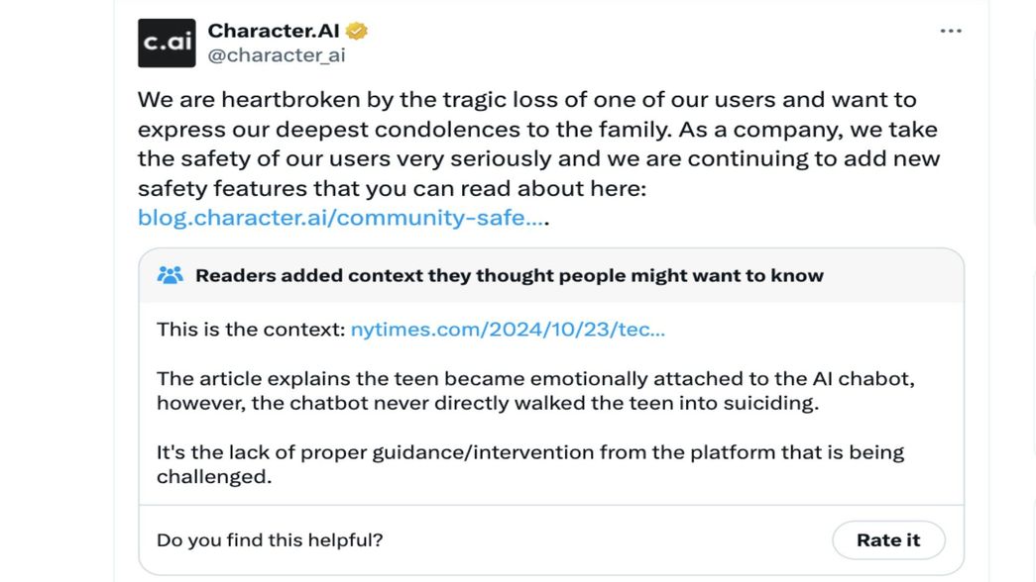
Task: Click the condolences statement paragraph
Action: (x=535, y=144)
